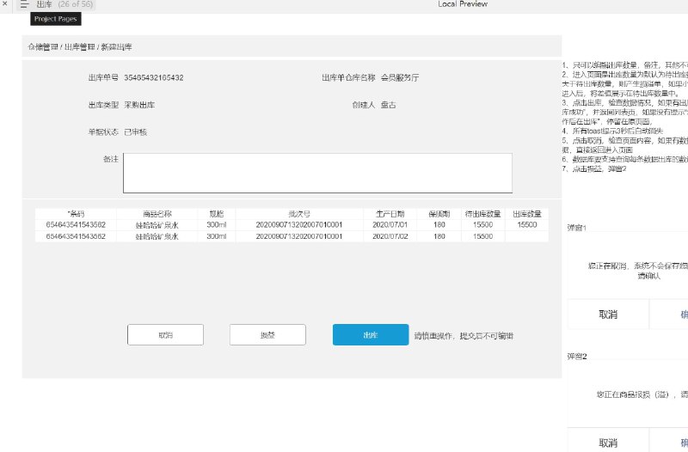Viewport: 688px width, 452px height.
Task: Click the 商品名称 column header
Action: [x=157, y=214]
